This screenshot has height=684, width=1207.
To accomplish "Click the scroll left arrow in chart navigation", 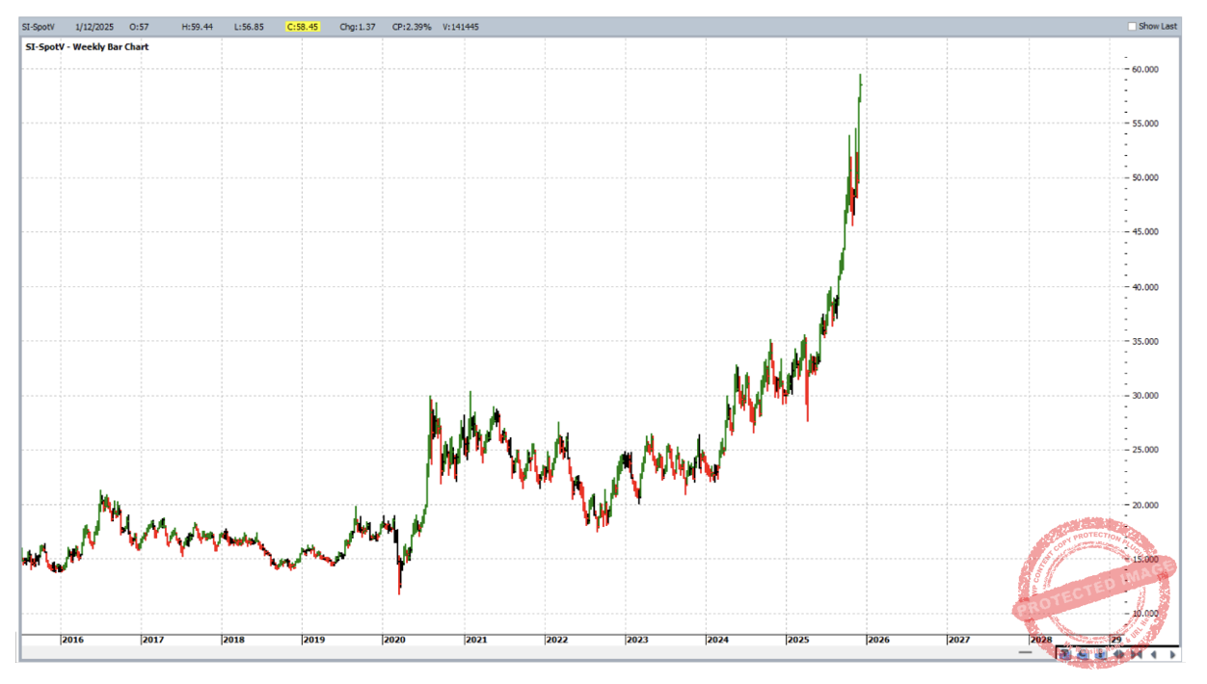I will click(x=1153, y=654).
